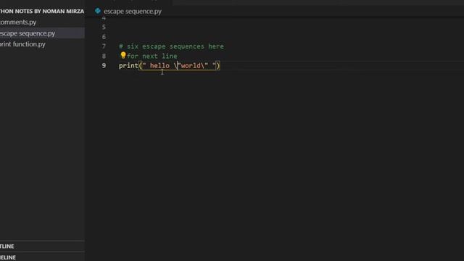Open print function.py from the explorer
464x261 pixels.
click(22, 44)
